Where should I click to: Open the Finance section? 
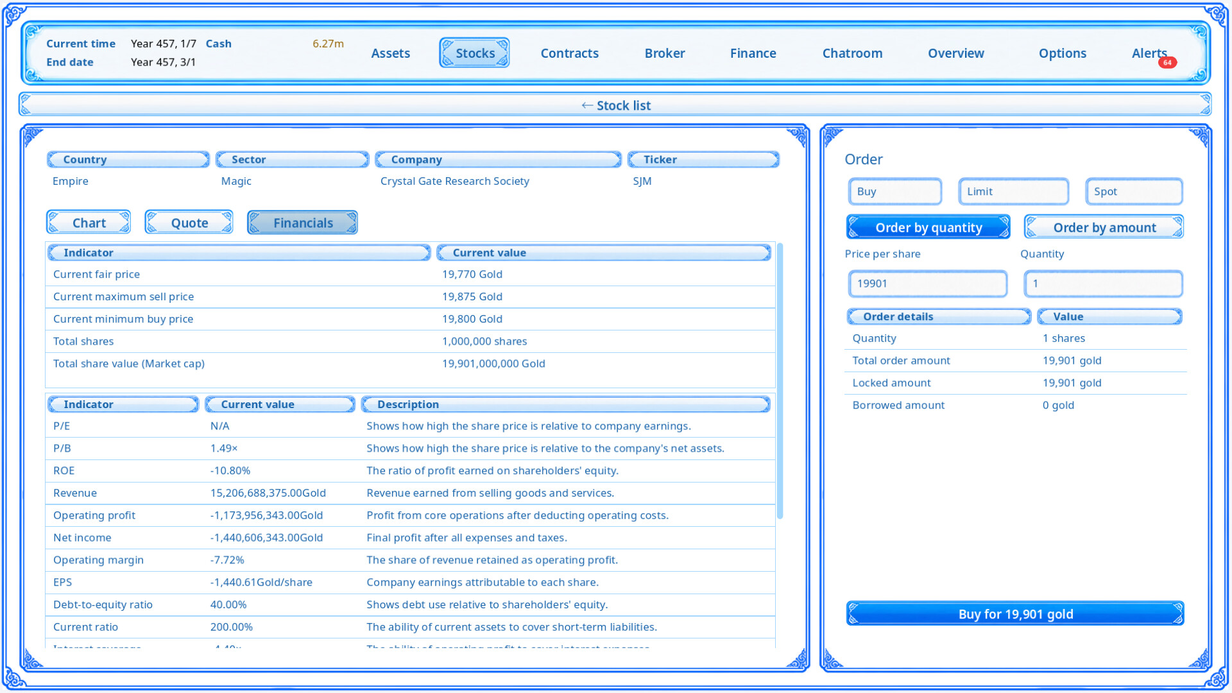[753, 53]
